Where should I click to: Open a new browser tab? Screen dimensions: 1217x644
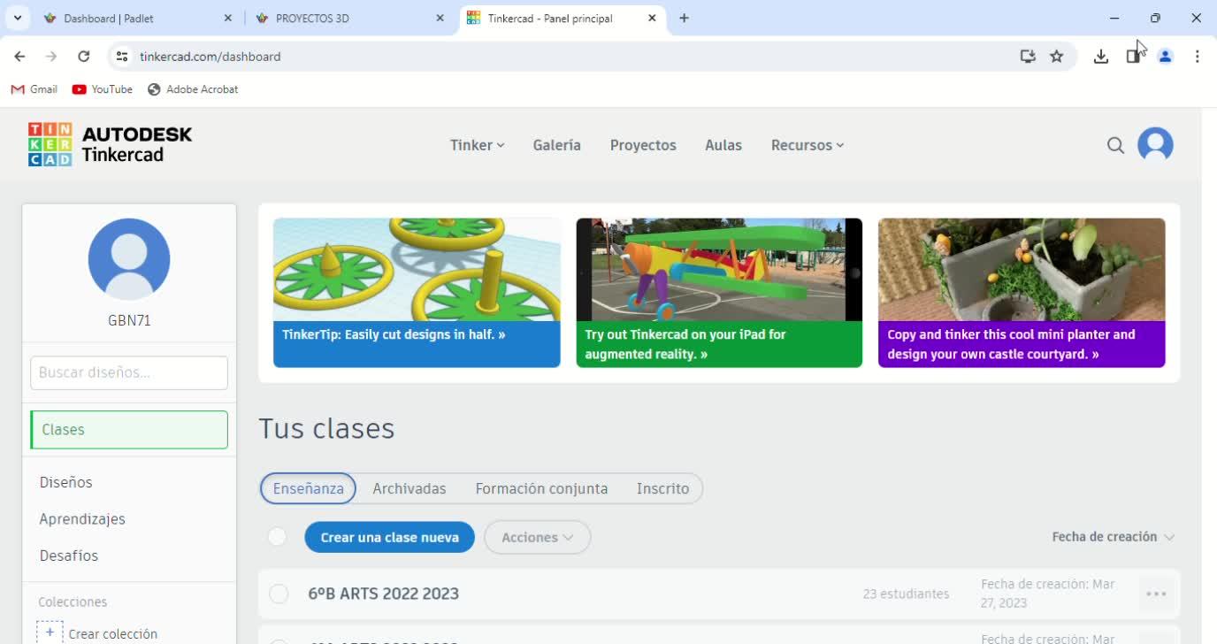click(684, 18)
